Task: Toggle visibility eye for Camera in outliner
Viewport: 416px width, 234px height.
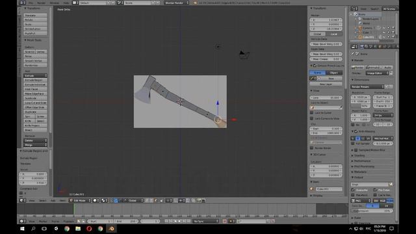Action: coord(384,28)
